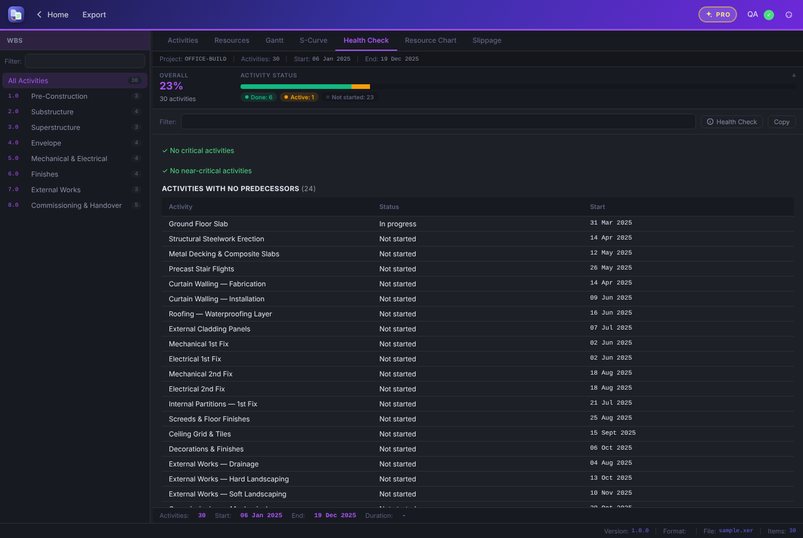
Task: Switch to the Resources tab
Action: point(232,40)
